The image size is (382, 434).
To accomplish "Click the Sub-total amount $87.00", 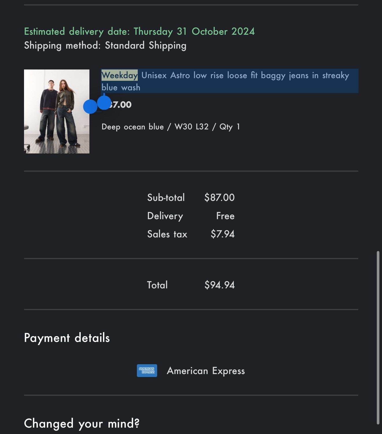I will pos(219,197).
